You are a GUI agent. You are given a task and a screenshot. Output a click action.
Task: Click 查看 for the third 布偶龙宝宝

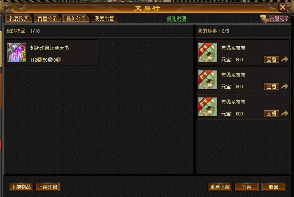pos(271,114)
